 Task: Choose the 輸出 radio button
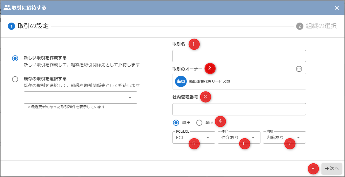[x=176, y=123]
